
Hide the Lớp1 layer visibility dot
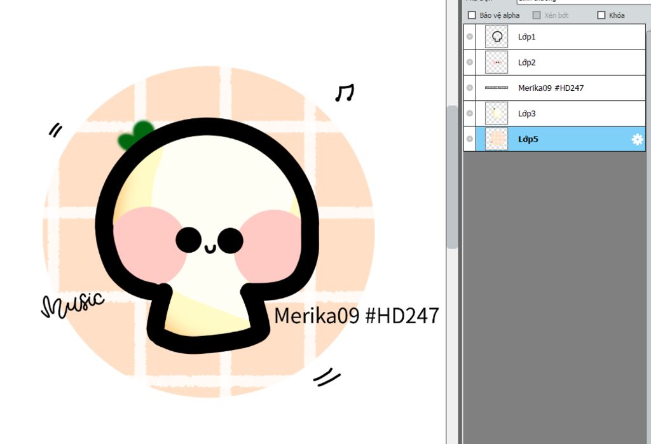tap(470, 36)
